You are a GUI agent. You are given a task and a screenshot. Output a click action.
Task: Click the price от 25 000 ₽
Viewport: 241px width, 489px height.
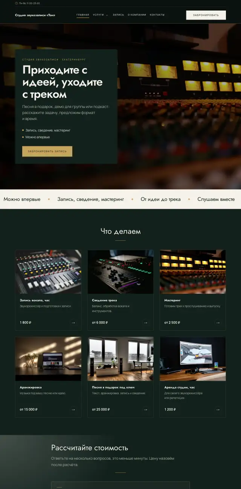click(x=101, y=409)
